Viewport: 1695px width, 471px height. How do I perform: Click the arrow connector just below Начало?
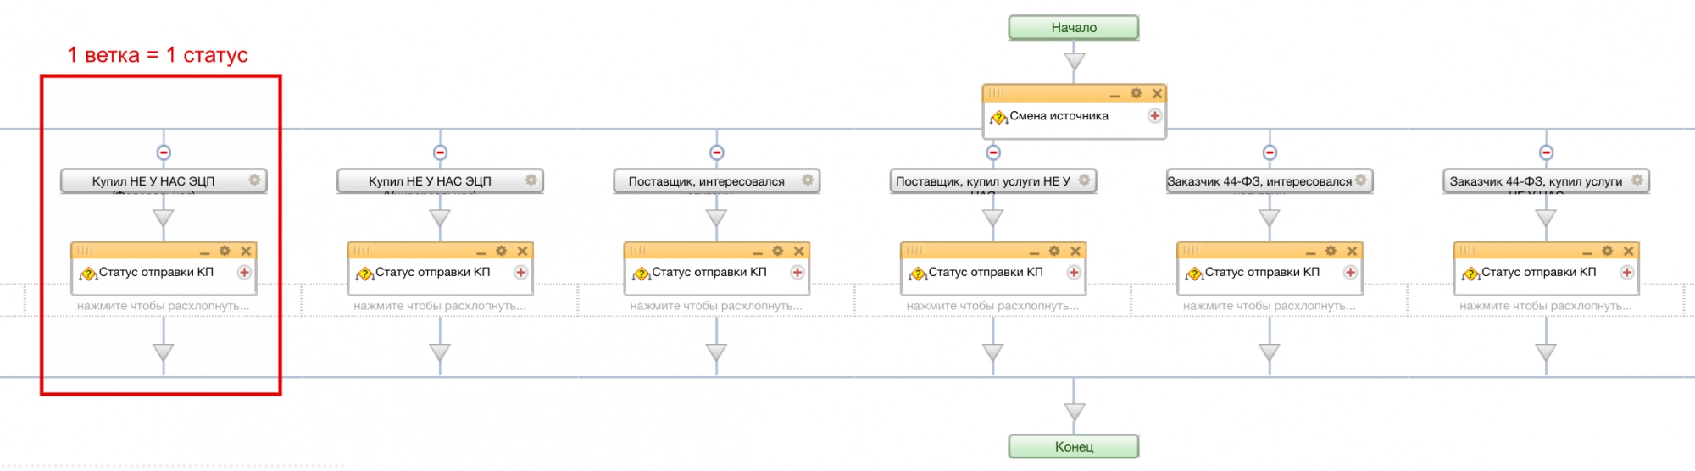[1074, 61]
